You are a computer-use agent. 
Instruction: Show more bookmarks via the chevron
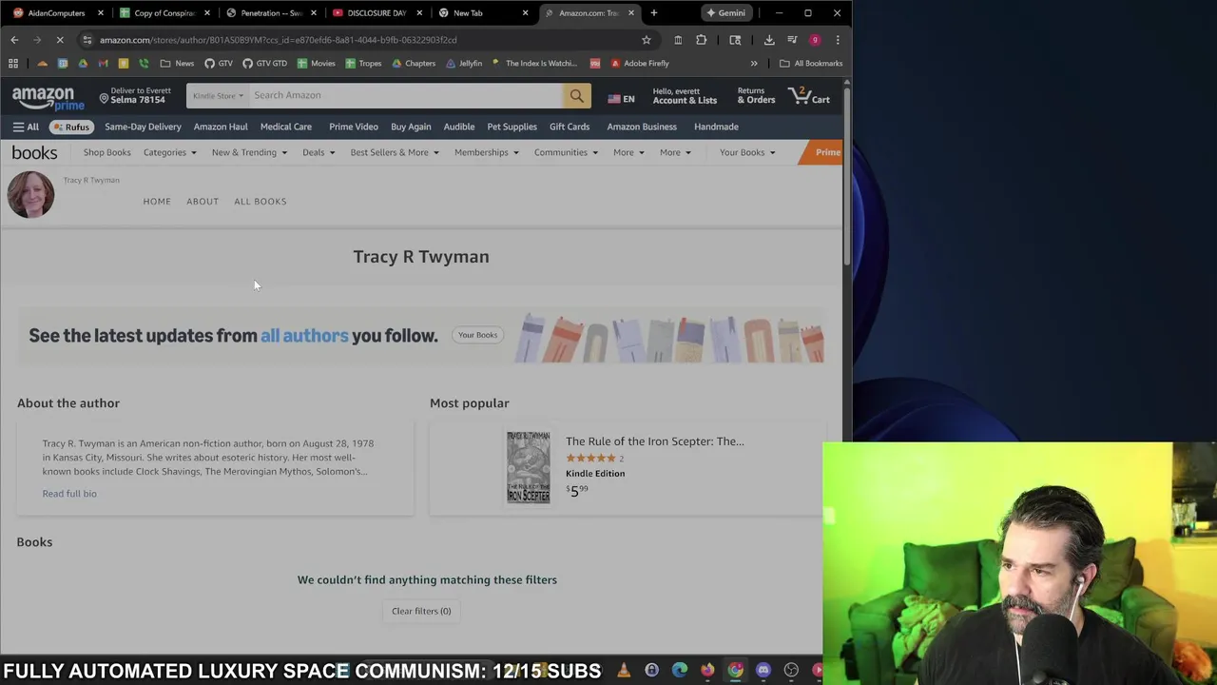(754, 64)
